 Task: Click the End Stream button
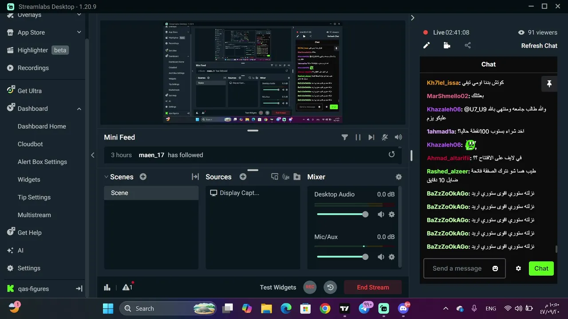pyautogui.click(x=373, y=287)
